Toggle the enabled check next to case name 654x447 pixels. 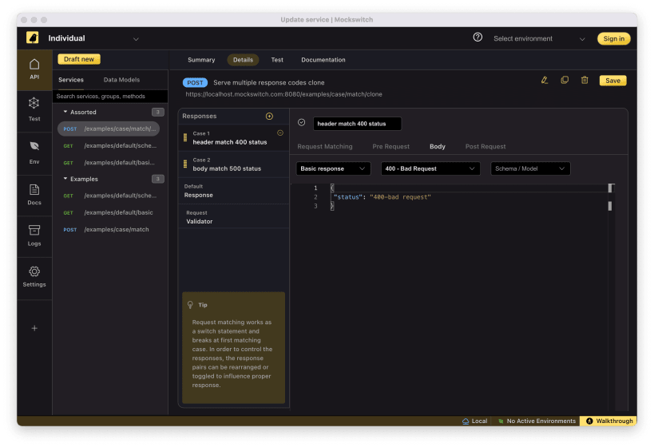[x=302, y=123]
